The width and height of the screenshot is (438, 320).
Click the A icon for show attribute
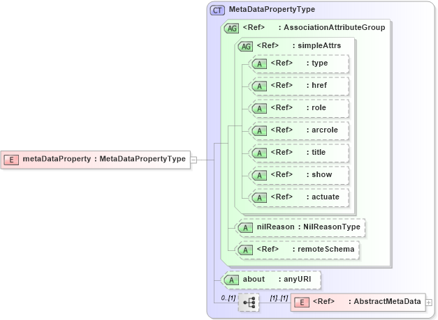259,175
